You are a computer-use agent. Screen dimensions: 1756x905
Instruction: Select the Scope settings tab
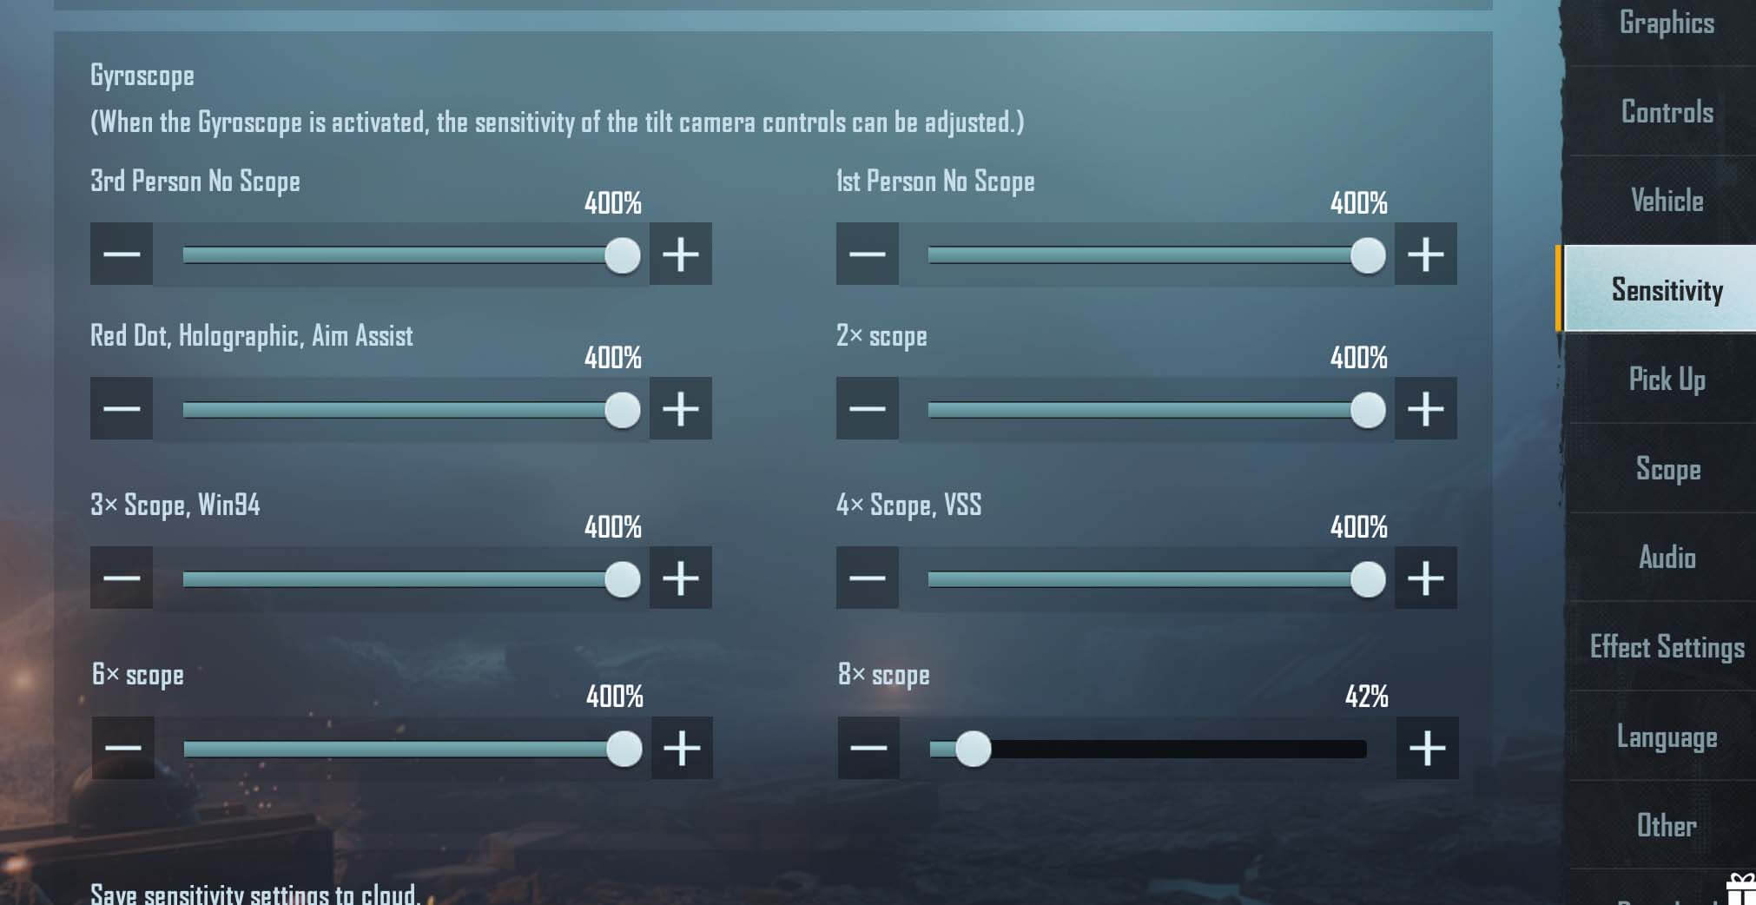click(1667, 469)
